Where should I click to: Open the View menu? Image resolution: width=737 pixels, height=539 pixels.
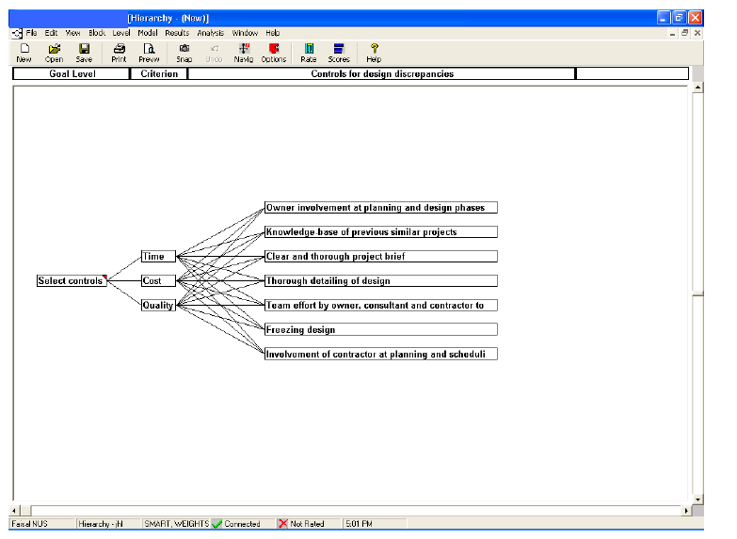(72, 33)
